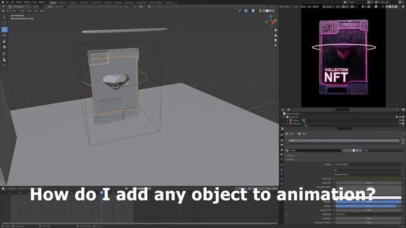Click the properties editor search field
This screenshot has height=228, width=406.
click(343, 129)
